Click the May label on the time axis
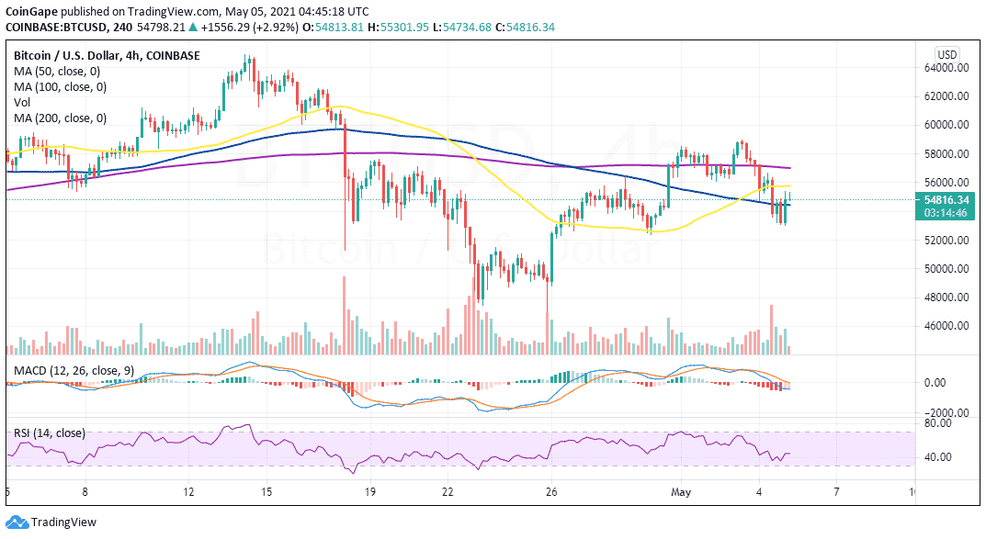This screenshot has height=539, width=986. [x=681, y=492]
